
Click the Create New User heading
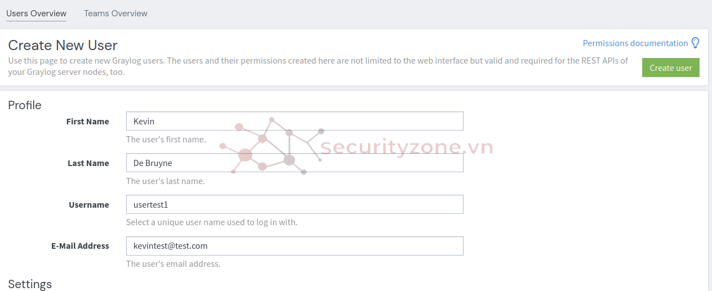pos(63,45)
